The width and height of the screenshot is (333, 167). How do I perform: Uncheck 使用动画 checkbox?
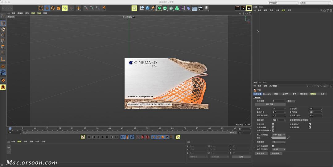[x=273, y=125]
